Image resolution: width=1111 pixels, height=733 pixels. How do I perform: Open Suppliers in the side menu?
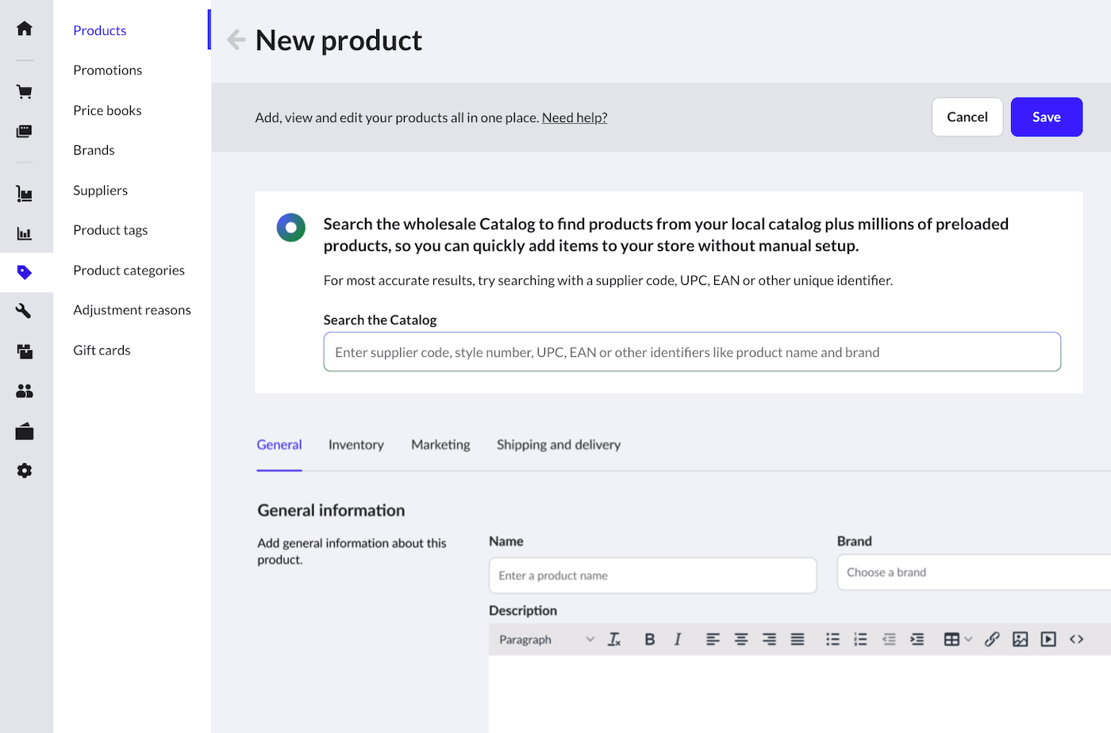point(100,190)
